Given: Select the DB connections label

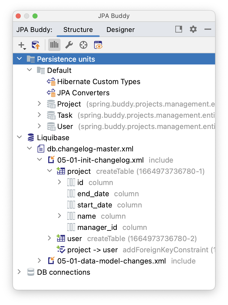Looking at the screenshot, I should coord(64,272).
